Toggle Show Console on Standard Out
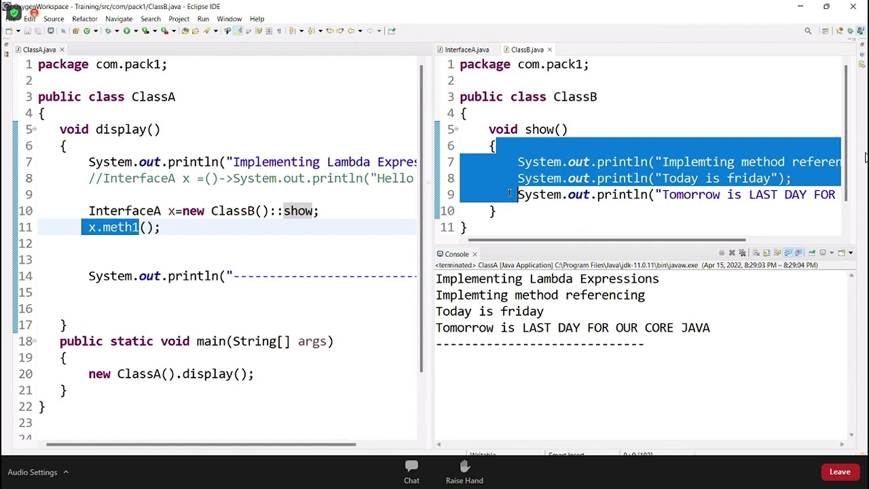The height and width of the screenshot is (489, 869). coord(788,253)
